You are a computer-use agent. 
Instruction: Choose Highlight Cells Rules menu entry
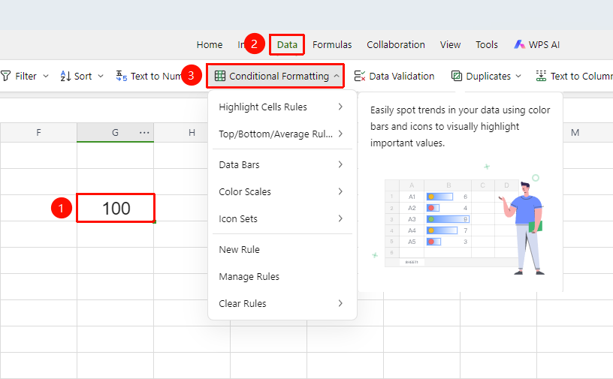pos(282,107)
